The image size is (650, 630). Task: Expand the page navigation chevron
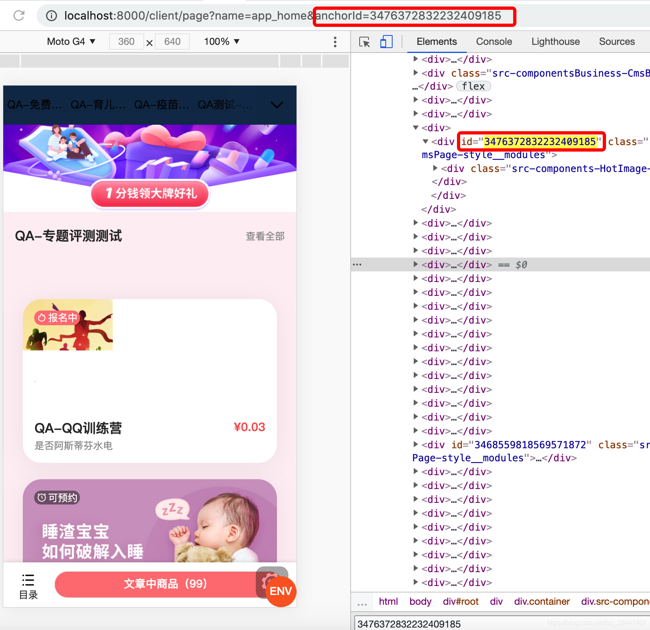click(277, 105)
